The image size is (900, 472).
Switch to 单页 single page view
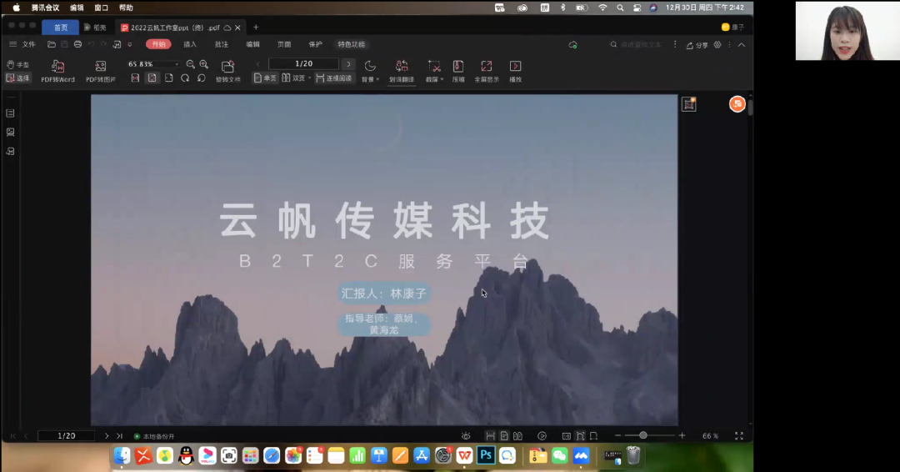tap(265, 78)
